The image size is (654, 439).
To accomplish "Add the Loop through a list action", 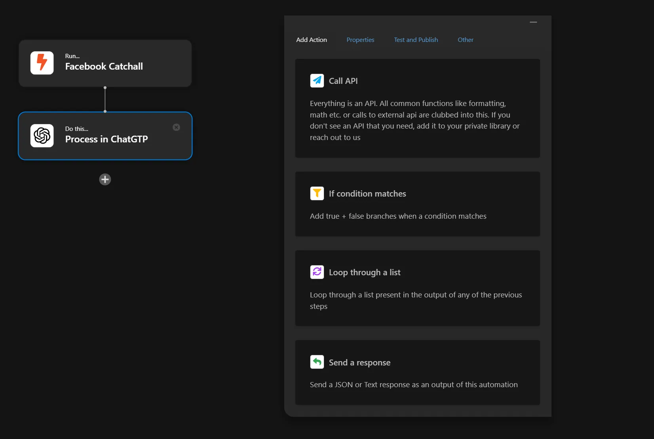I will pos(418,288).
